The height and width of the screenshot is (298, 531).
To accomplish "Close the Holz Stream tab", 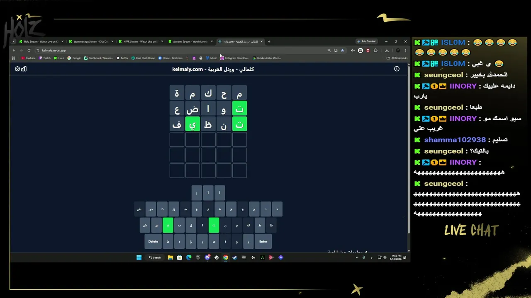I will point(63,41).
